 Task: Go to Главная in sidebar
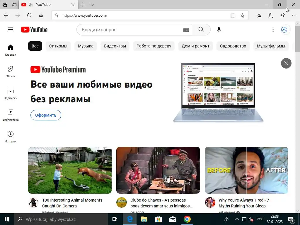coord(11,50)
